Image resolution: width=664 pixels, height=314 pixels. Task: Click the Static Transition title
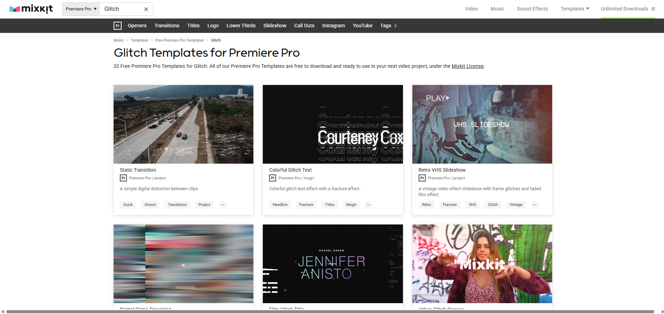click(138, 170)
